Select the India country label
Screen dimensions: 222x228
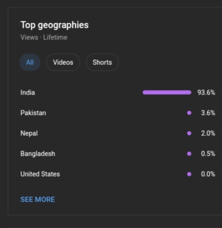[28, 93]
